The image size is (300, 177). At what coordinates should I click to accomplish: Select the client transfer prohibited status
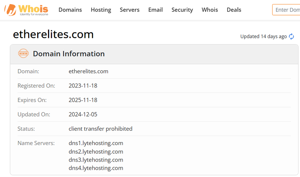pyautogui.click(x=100, y=129)
